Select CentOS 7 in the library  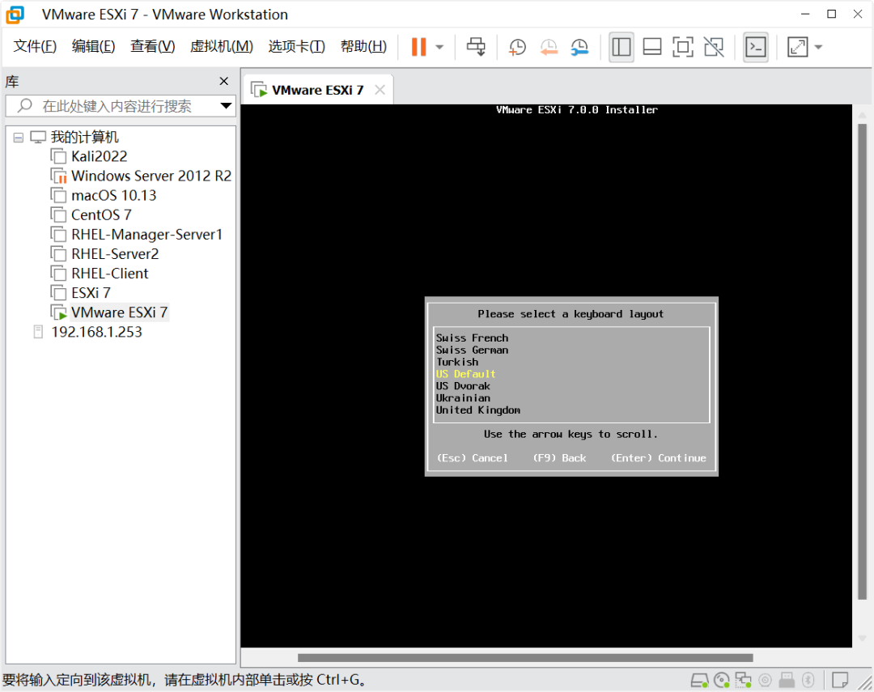(x=100, y=215)
